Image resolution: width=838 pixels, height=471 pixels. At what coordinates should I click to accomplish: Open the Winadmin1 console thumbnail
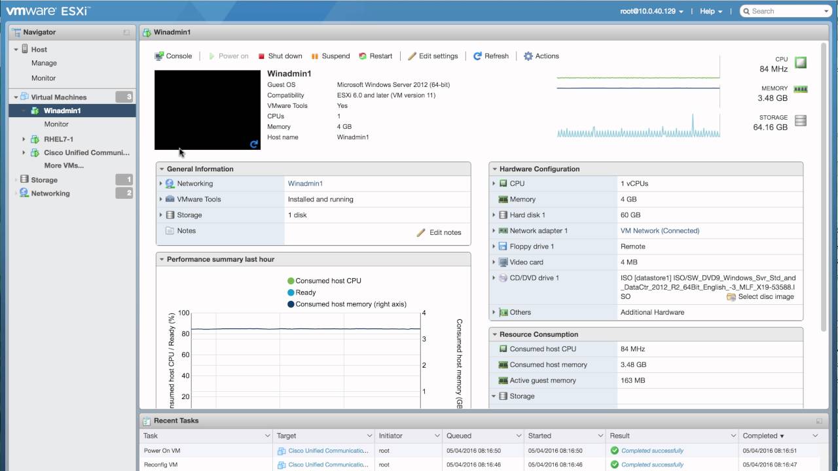tap(208, 110)
